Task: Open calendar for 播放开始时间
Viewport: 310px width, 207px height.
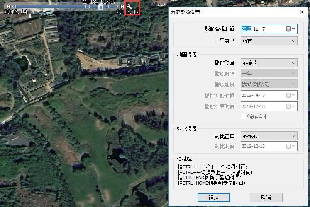Action: (x=290, y=95)
